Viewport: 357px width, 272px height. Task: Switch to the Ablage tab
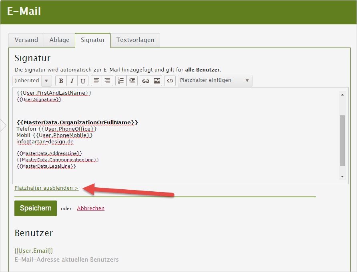(x=59, y=40)
